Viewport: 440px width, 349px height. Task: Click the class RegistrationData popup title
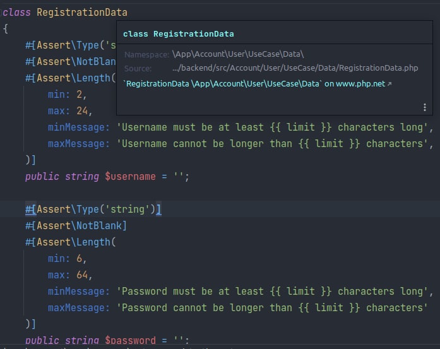[x=179, y=34]
